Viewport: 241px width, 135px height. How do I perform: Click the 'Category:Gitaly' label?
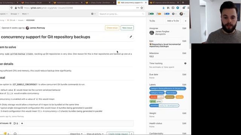coord(157,93)
